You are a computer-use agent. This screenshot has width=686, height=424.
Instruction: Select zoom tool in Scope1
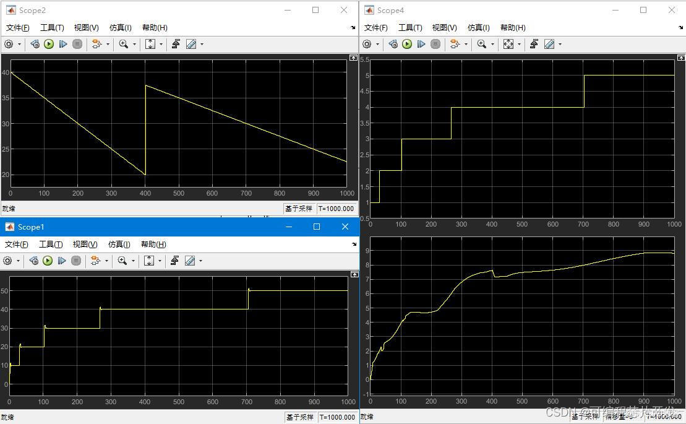(122, 261)
